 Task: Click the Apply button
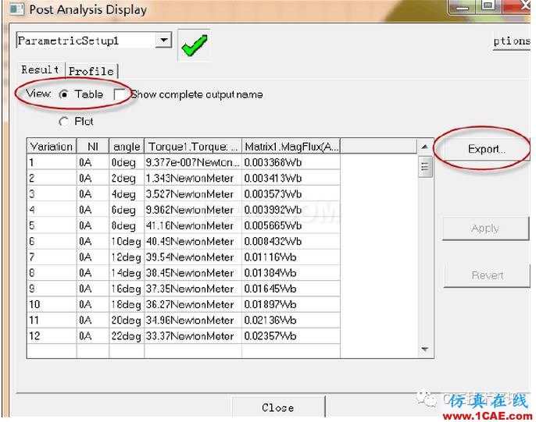coord(486,229)
